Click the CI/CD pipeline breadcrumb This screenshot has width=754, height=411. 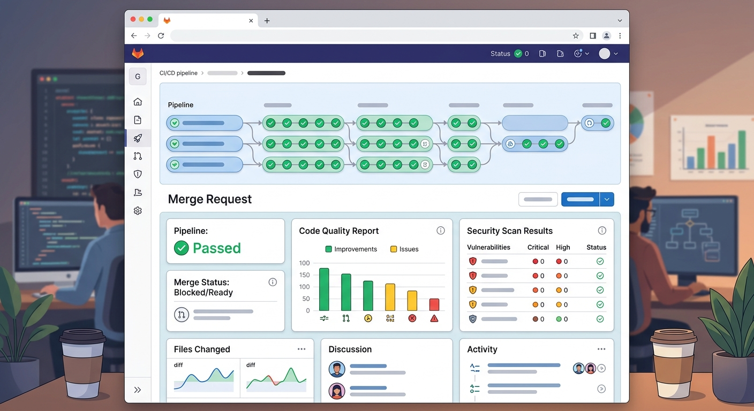point(178,73)
